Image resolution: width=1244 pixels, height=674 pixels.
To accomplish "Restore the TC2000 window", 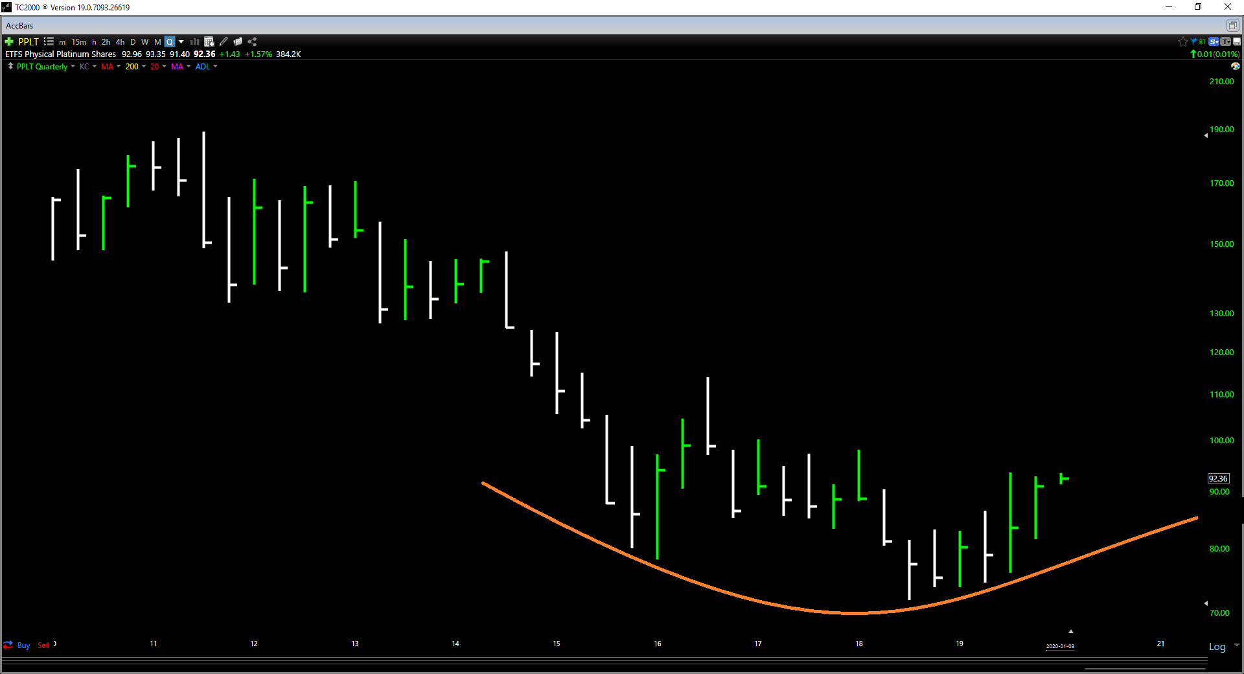I will pos(1198,7).
